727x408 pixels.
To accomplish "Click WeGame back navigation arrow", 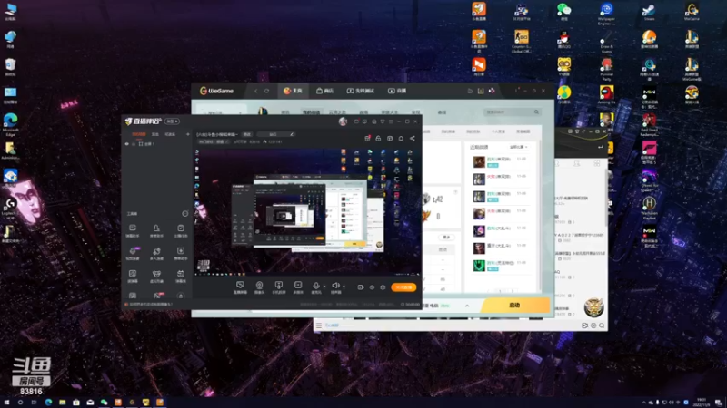I will 256,91.
